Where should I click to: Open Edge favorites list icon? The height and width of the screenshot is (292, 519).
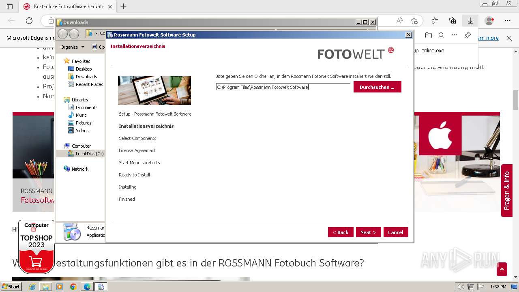[435, 21]
